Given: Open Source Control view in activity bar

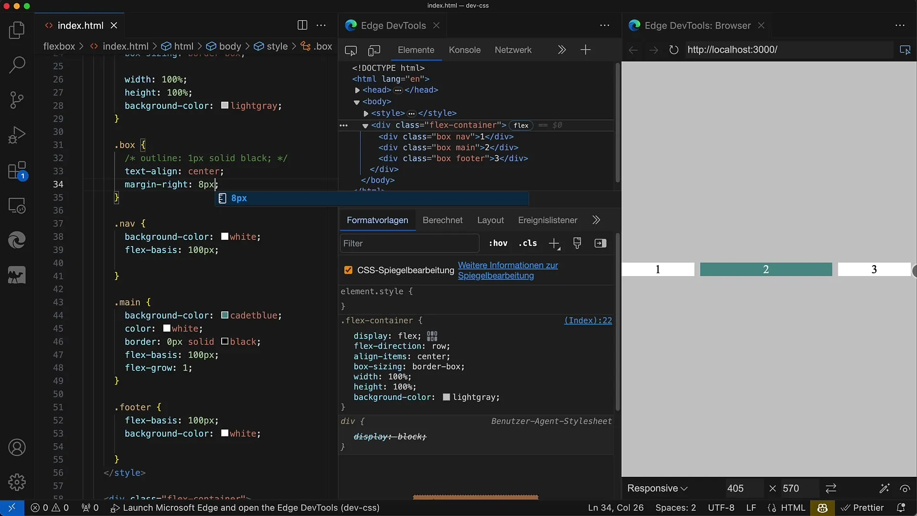Looking at the screenshot, I should 17,100.
